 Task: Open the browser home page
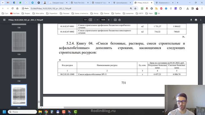[x=17, y=8]
